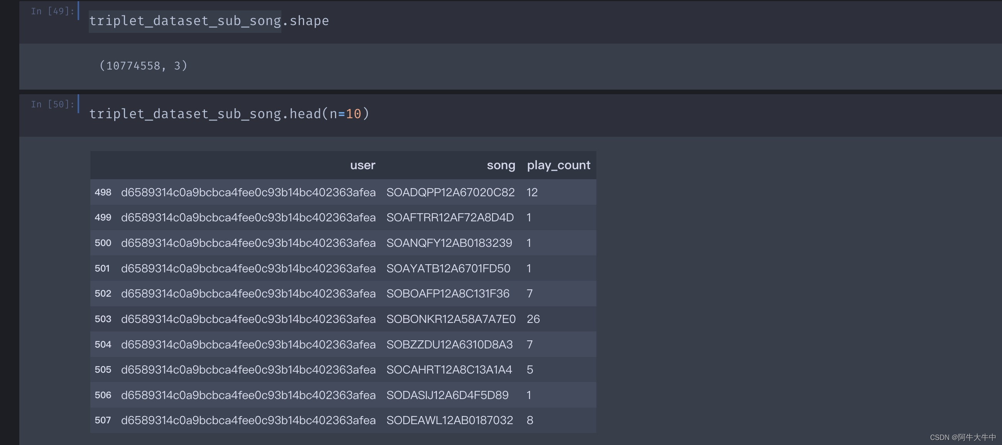Click the 'play_count' column header
The height and width of the screenshot is (445, 1002).
(559, 165)
